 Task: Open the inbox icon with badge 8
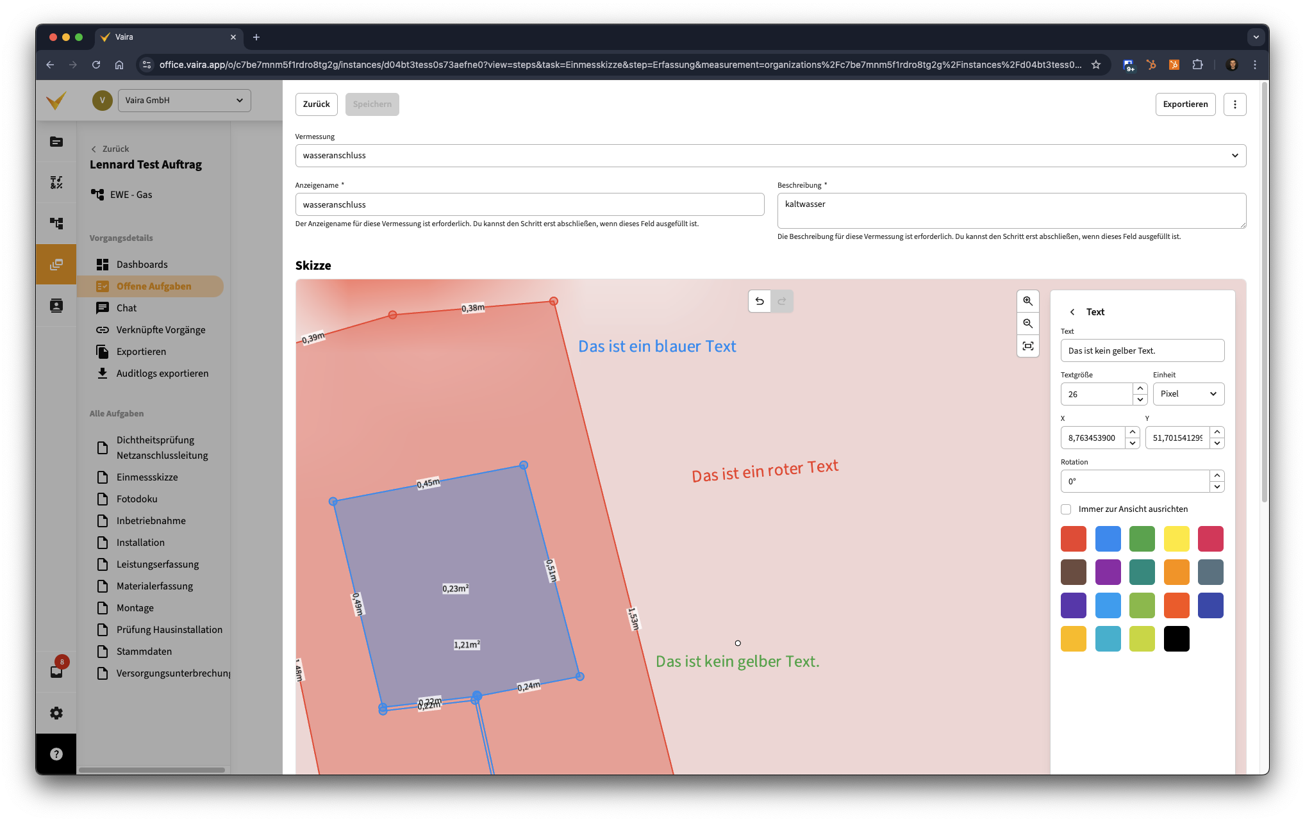coord(56,671)
